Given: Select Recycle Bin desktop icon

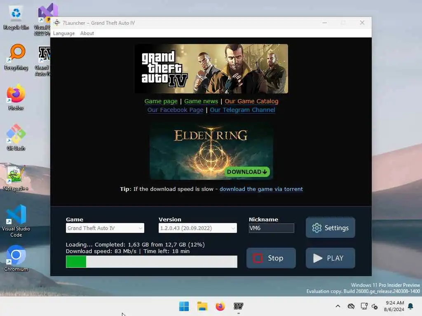Looking at the screenshot, I should [16, 18].
